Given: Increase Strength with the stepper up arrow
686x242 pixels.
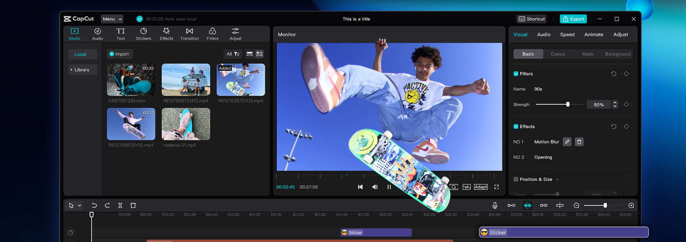Looking at the screenshot, I should 615,102.
